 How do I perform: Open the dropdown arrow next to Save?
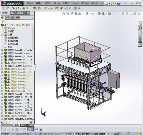pyautogui.click(x=122, y=4)
